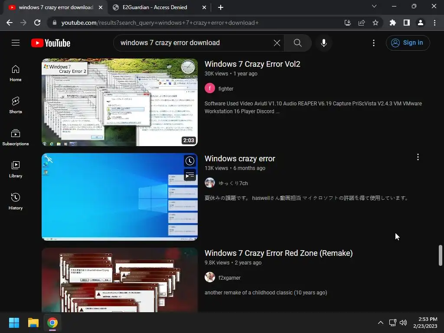
Task: Open network status tray icon
Action: [x=392, y=323]
